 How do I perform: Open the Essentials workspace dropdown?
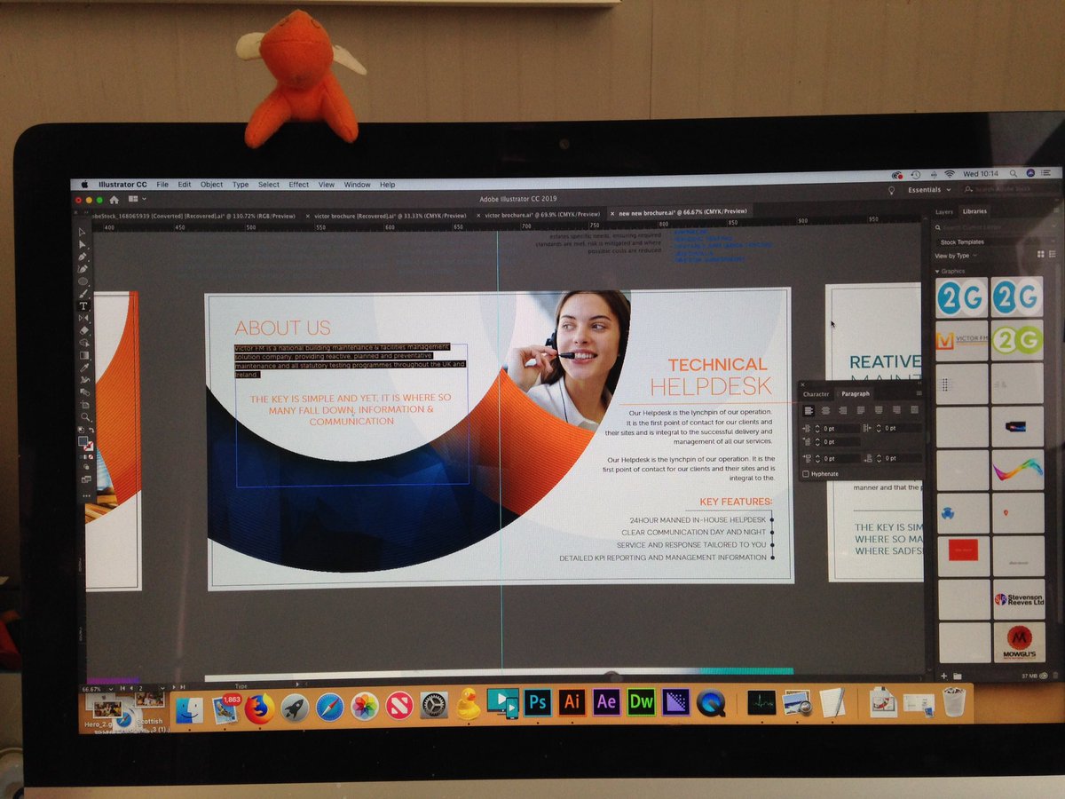(929, 190)
